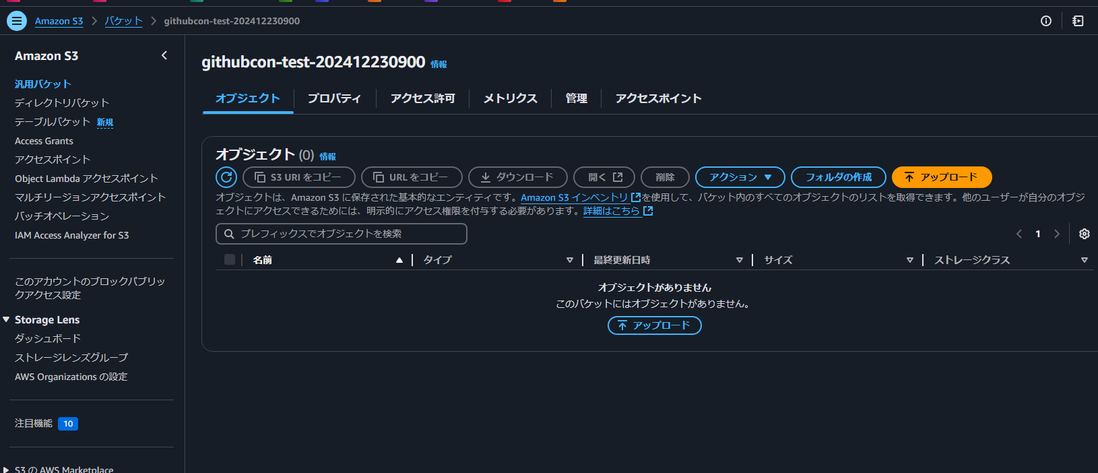Click the フォルダの作成 button
The width and height of the screenshot is (1098, 473).
[839, 177]
